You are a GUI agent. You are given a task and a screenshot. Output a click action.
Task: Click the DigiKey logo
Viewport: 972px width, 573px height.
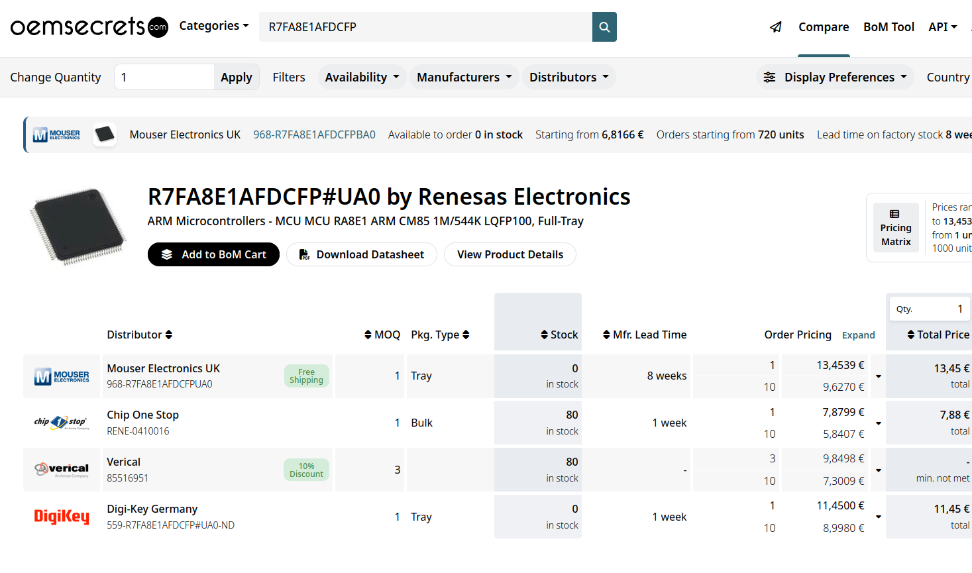coord(62,516)
